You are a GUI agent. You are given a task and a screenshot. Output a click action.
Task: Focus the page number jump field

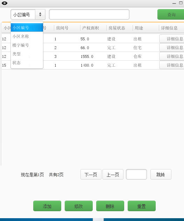136,174
